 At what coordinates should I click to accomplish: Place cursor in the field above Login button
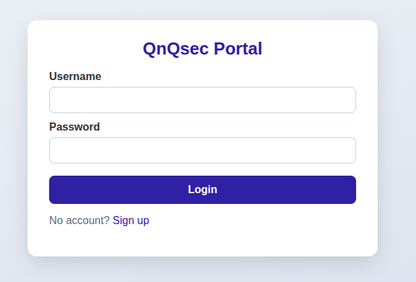(x=202, y=150)
